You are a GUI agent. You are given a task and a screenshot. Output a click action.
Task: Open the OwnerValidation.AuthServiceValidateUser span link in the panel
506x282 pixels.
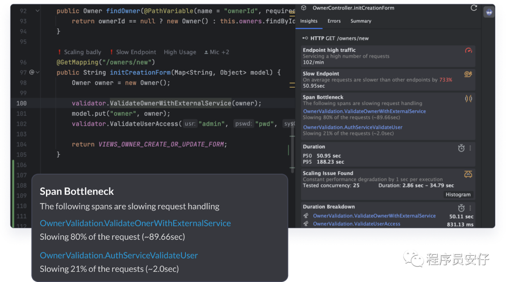pyautogui.click(x=352, y=127)
